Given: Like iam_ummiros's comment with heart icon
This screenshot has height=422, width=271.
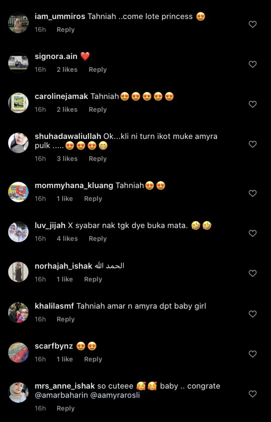Looking at the screenshot, I should pyautogui.click(x=252, y=24).
